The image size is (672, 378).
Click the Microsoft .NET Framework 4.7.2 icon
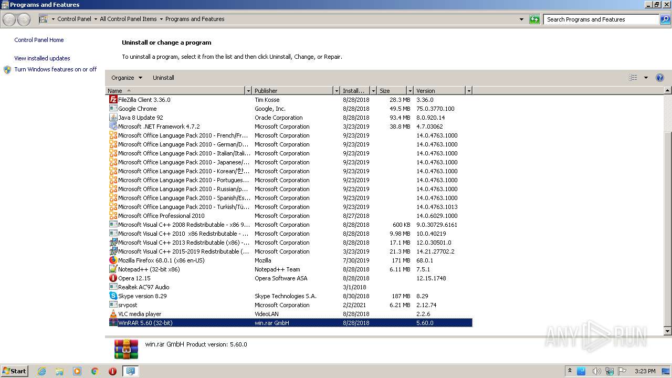coord(113,126)
